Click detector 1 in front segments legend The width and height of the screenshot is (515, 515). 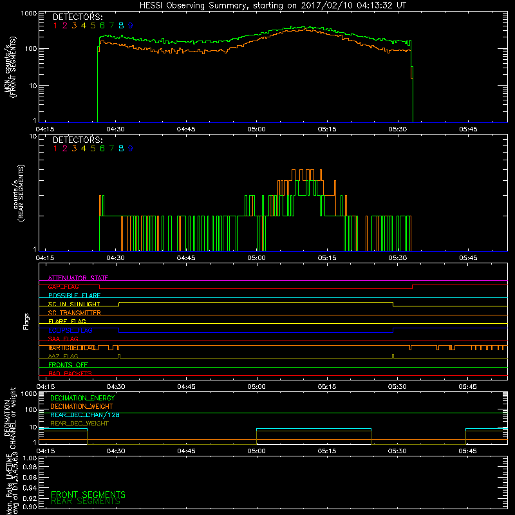[55, 26]
